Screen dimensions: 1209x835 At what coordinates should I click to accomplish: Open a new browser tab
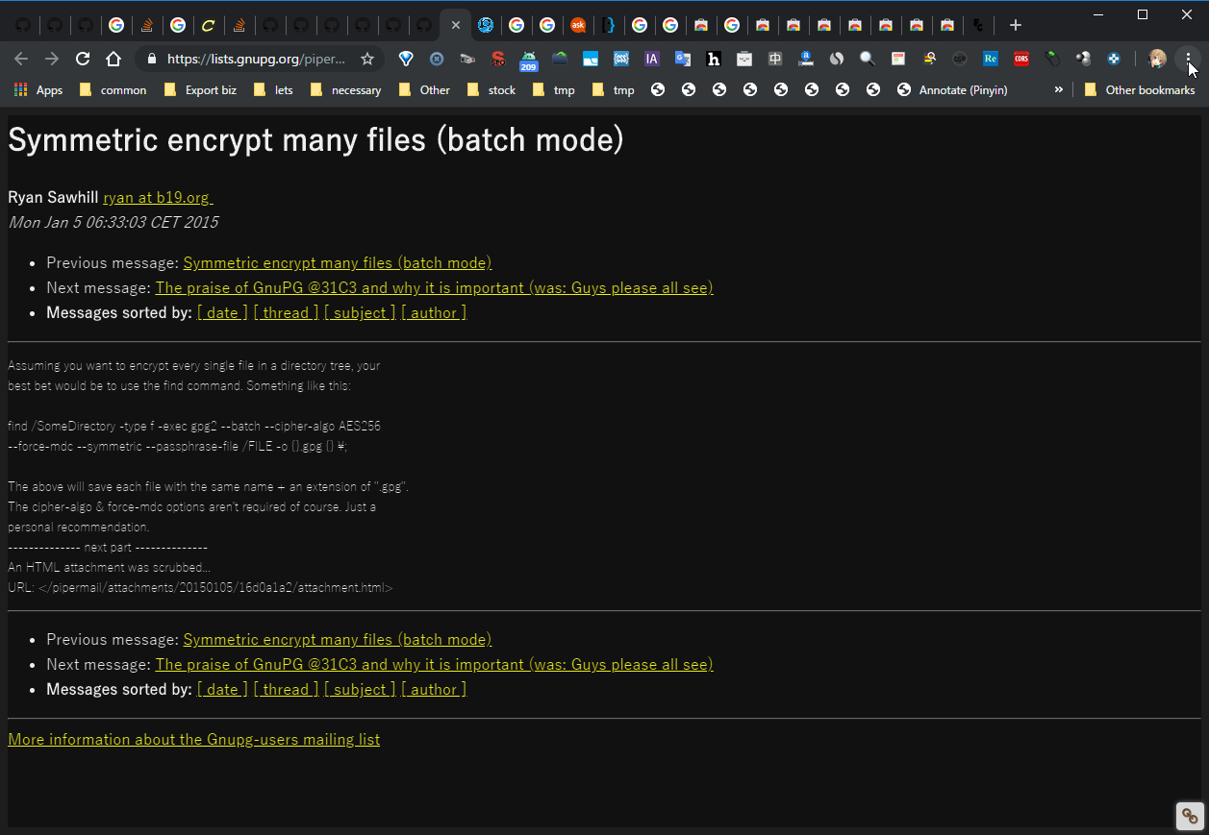tap(1015, 25)
